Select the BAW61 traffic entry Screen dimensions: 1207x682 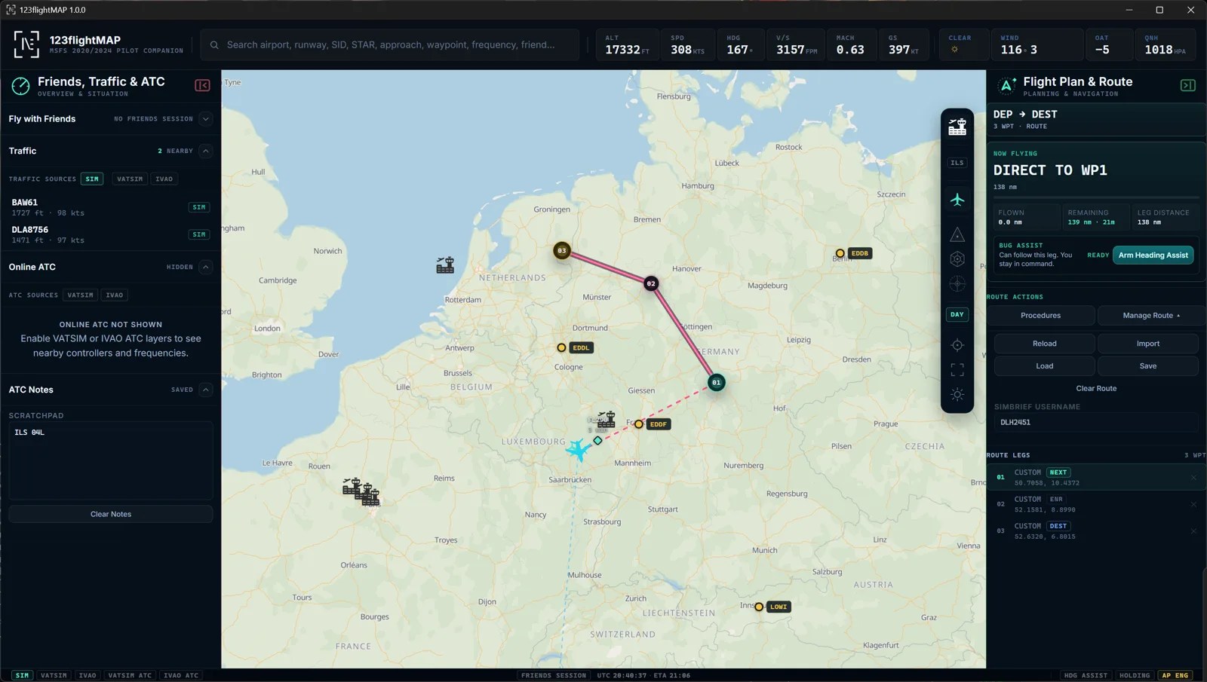[x=110, y=207]
